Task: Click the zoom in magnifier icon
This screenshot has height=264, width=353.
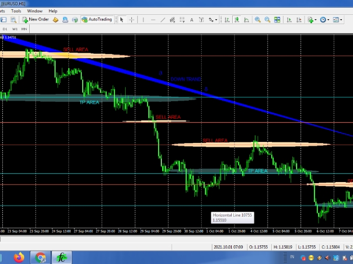Action: [258, 20]
